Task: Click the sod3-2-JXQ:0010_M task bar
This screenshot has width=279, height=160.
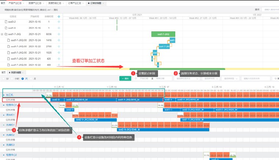Action: pos(90,100)
